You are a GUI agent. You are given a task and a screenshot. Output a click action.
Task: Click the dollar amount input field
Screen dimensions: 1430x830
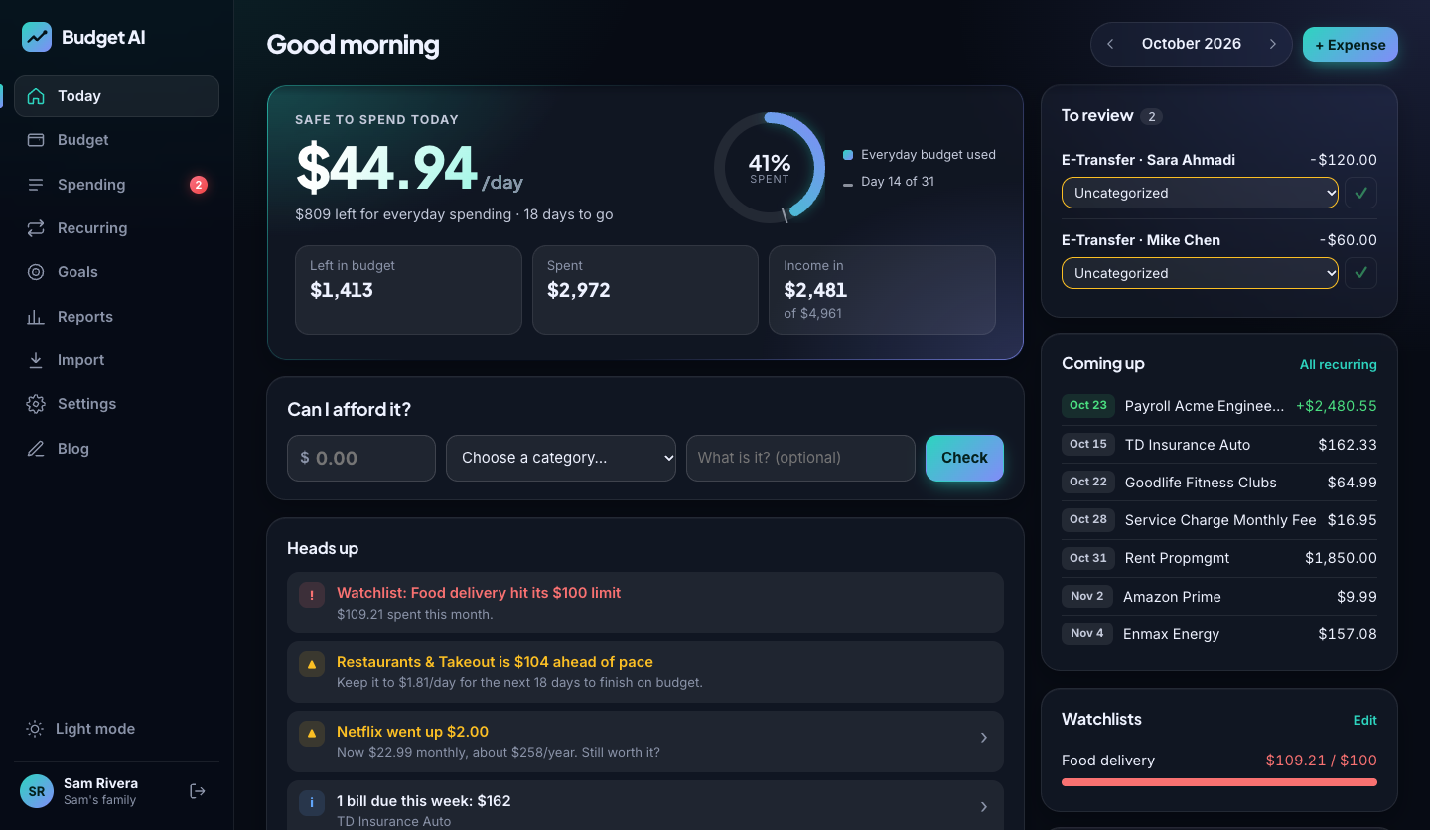361,458
